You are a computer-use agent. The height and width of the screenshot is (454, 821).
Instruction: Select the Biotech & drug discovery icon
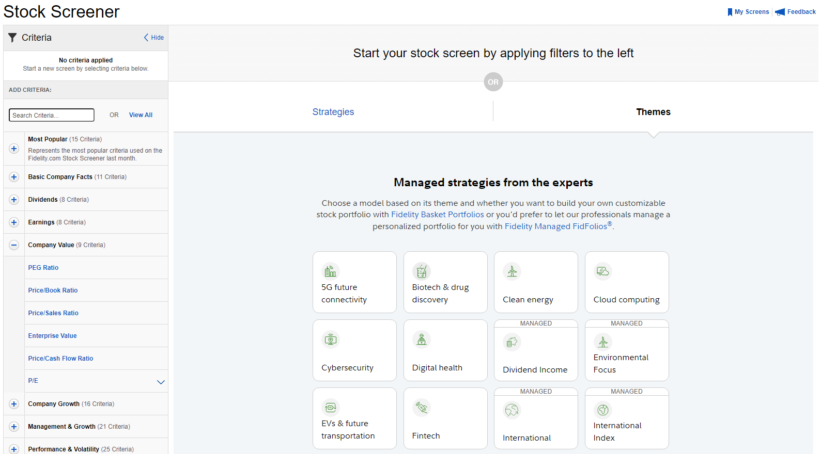[x=421, y=271]
